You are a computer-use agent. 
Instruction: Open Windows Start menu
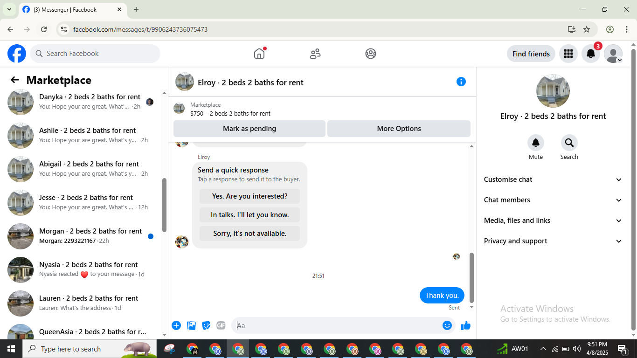click(11, 349)
